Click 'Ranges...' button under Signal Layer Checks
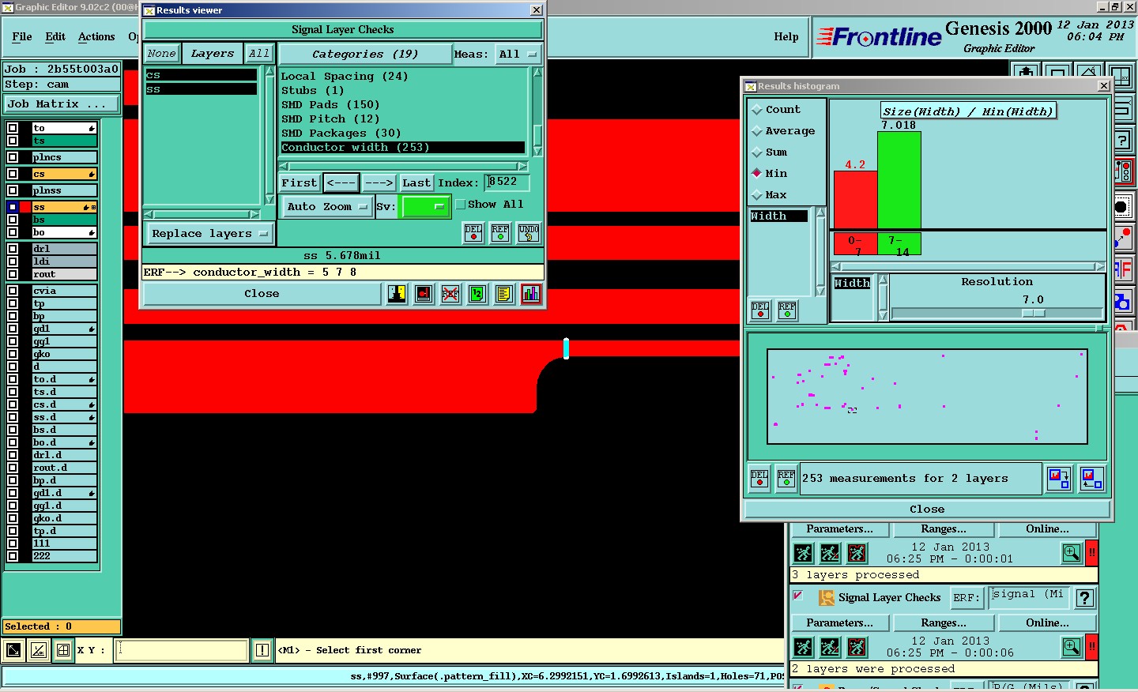1138x692 pixels. pos(944,623)
